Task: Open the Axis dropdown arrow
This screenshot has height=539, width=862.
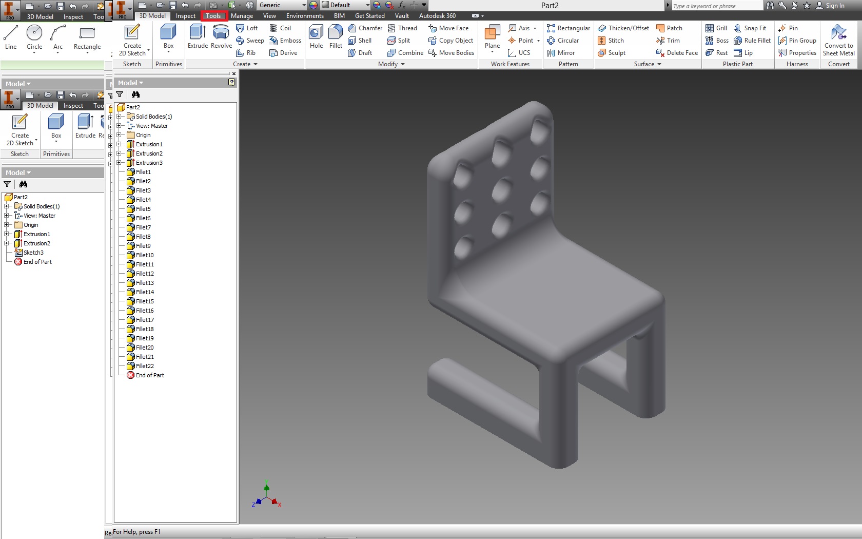Action: (x=535, y=28)
